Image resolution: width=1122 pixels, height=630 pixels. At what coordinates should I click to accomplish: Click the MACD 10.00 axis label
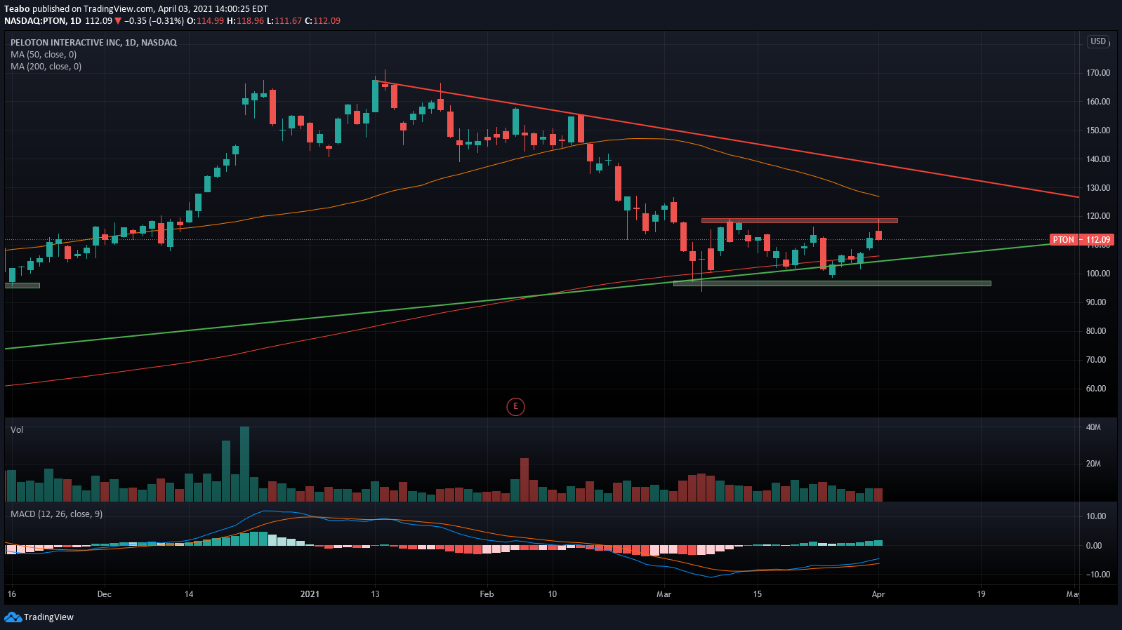(x=1096, y=516)
